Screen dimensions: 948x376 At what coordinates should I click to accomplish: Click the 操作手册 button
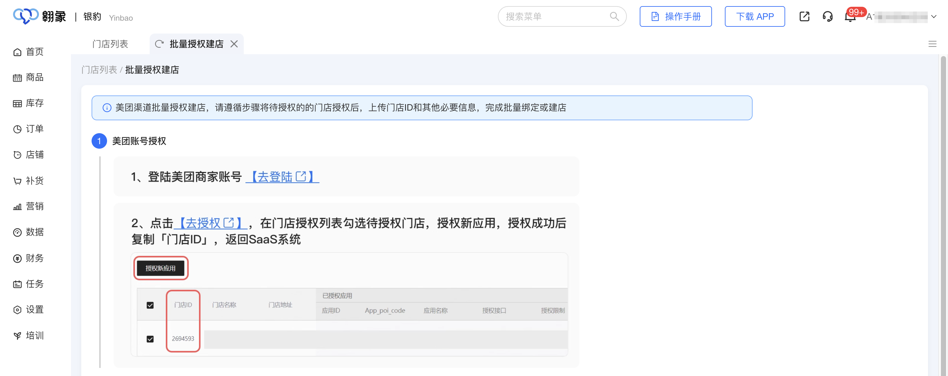click(675, 16)
